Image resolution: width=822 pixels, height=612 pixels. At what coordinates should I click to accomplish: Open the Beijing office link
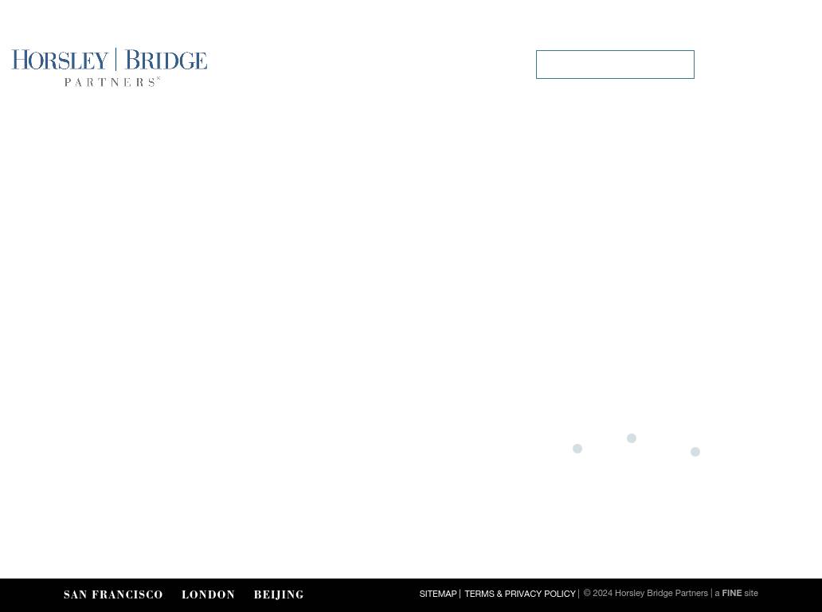(279, 595)
